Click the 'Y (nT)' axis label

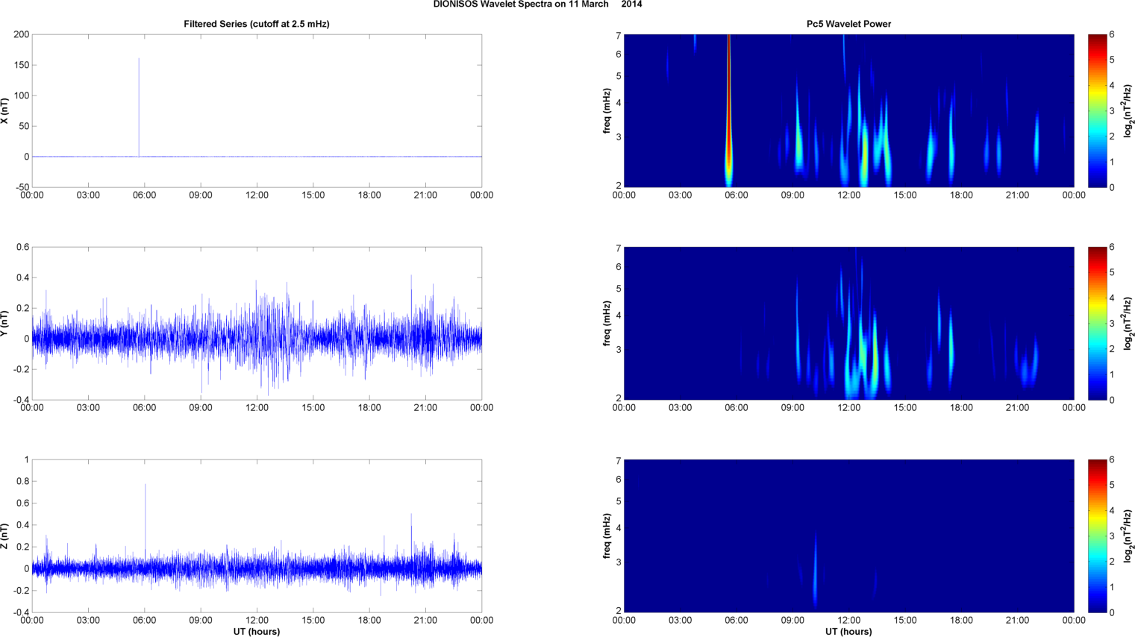5,324
